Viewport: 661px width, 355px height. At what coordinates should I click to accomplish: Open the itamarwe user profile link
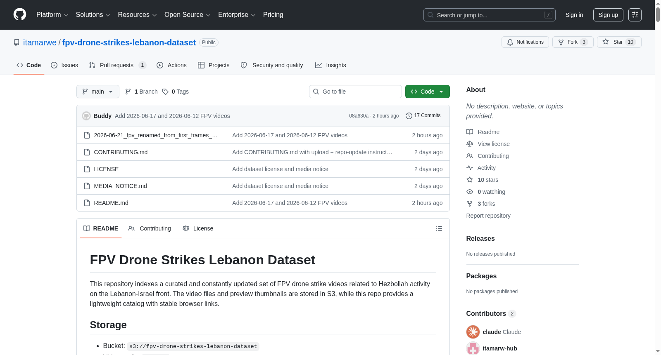40,42
